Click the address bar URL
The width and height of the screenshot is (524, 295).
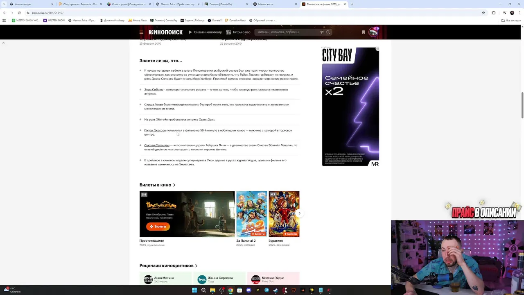(x=47, y=13)
